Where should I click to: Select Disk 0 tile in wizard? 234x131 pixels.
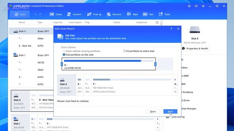coord(67,85)
